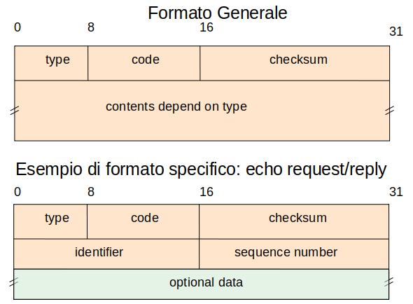Click the green optional data box

pyautogui.click(x=201, y=284)
